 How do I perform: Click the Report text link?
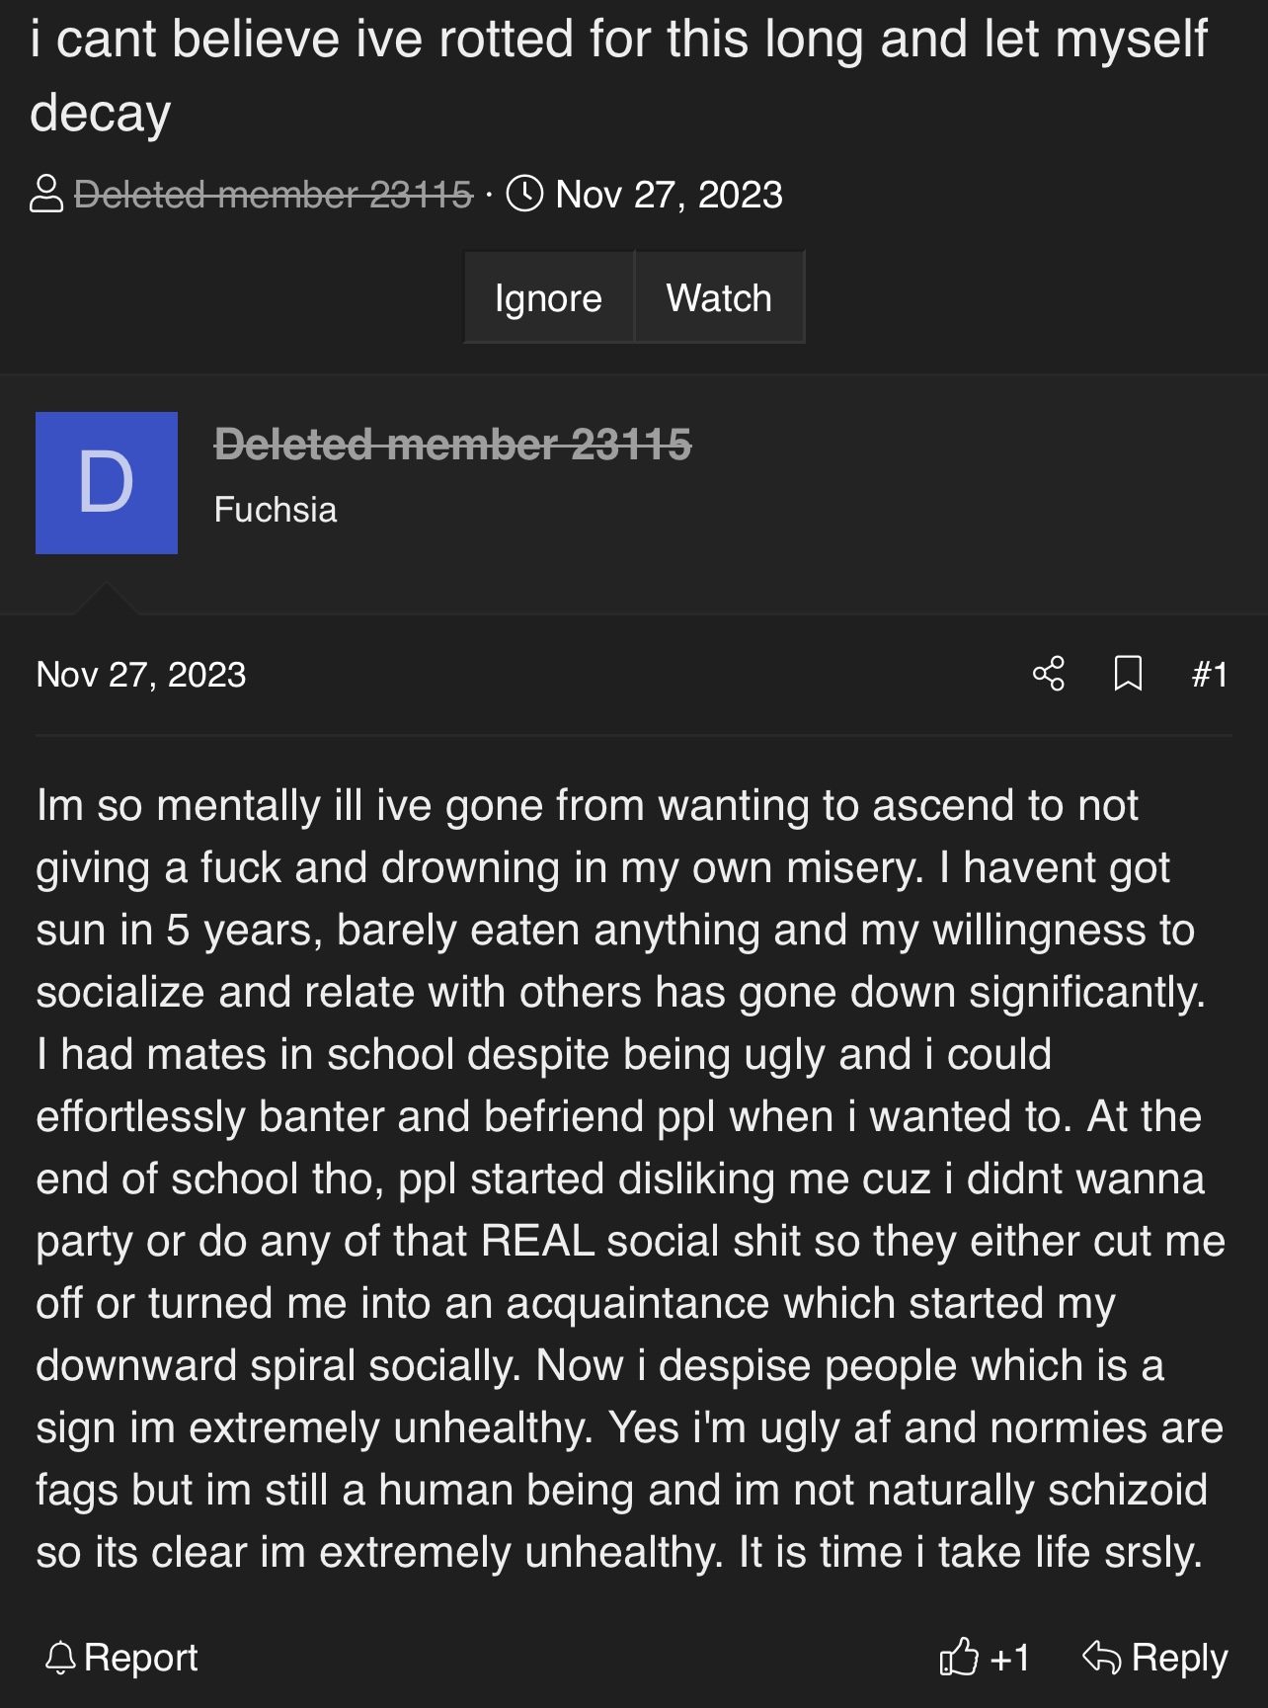point(141,1657)
